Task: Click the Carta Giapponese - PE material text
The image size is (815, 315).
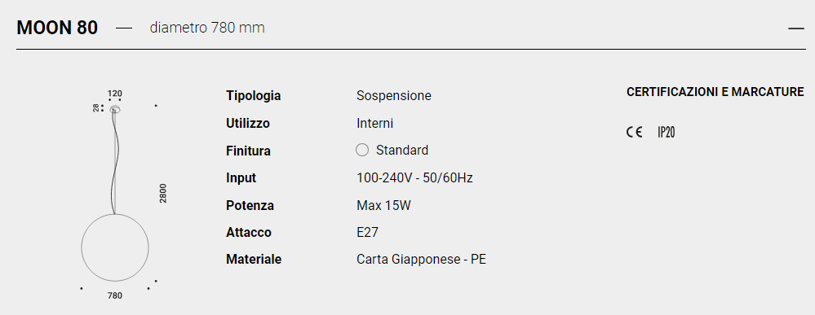Action: tap(422, 260)
